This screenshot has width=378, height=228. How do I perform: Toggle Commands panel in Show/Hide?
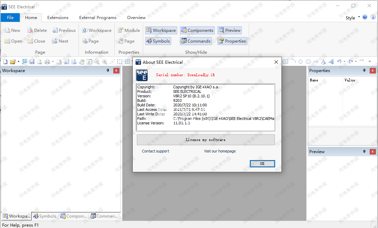196,41
